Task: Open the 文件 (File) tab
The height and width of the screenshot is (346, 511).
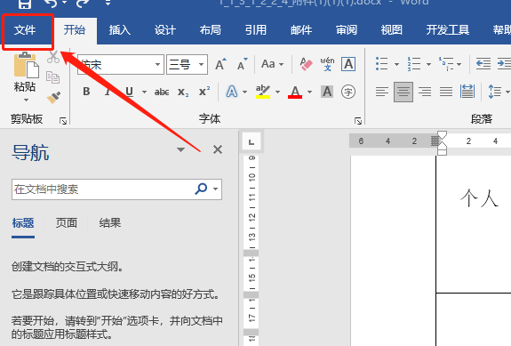Action: tap(25, 30)
